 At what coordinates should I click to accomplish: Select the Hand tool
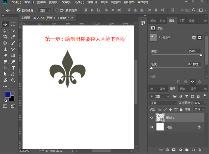coord(5,80)
